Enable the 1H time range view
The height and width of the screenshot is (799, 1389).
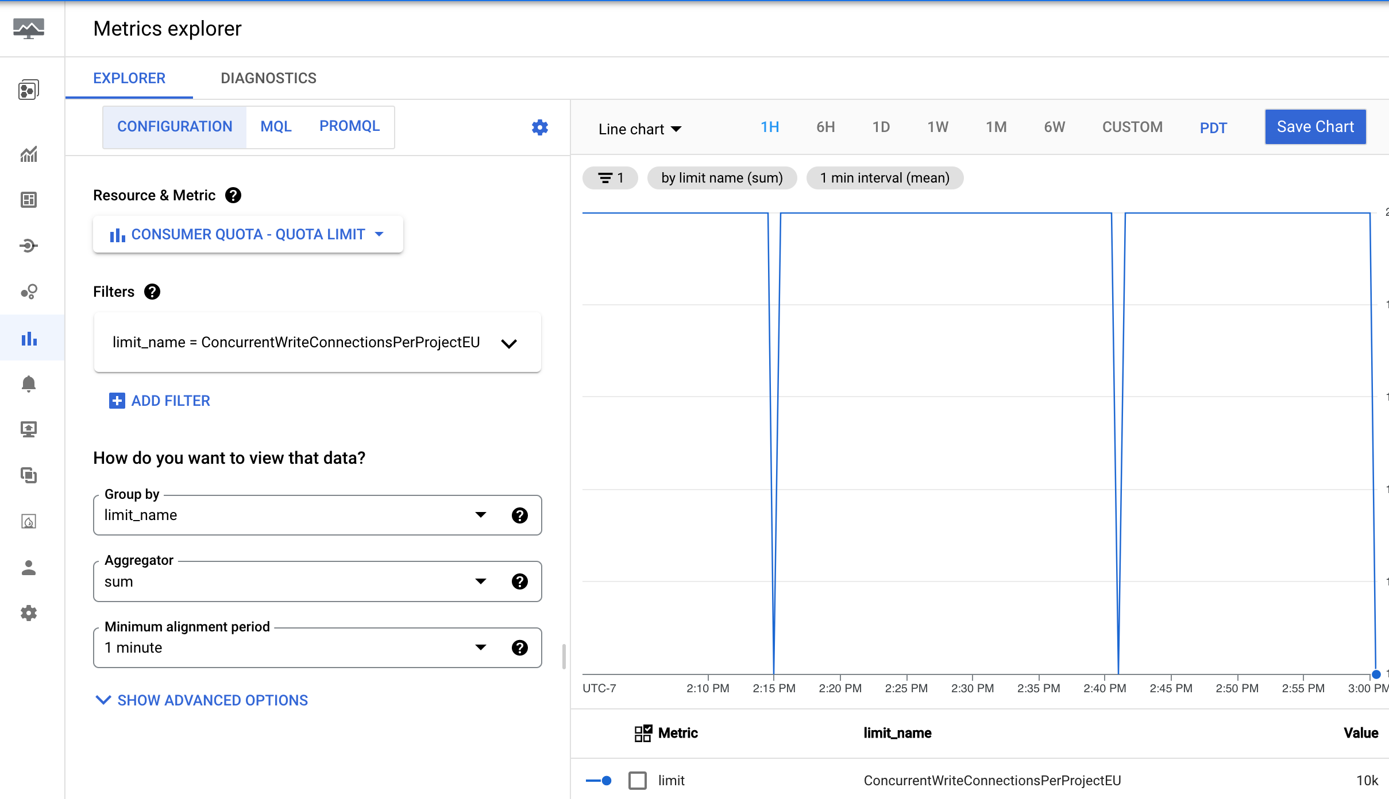coord(771,126)
